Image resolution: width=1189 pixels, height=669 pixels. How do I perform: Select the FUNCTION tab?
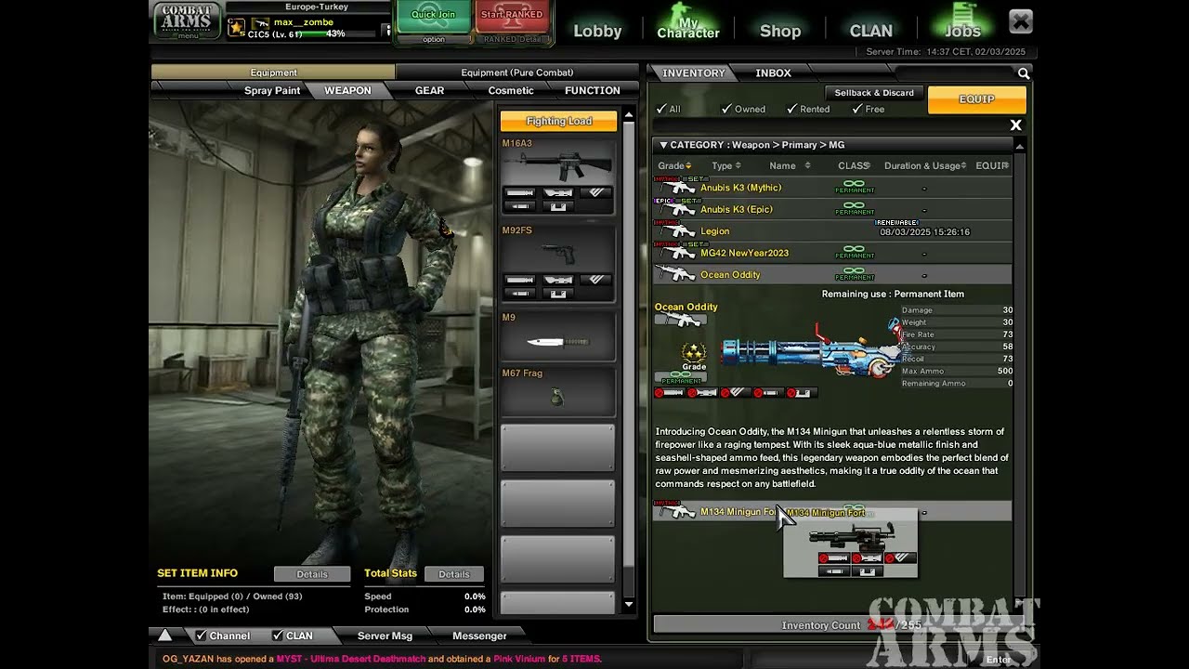592,90
